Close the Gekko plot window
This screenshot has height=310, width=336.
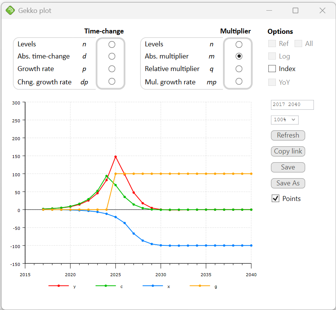pyautogui.click(x=322, y=11)
